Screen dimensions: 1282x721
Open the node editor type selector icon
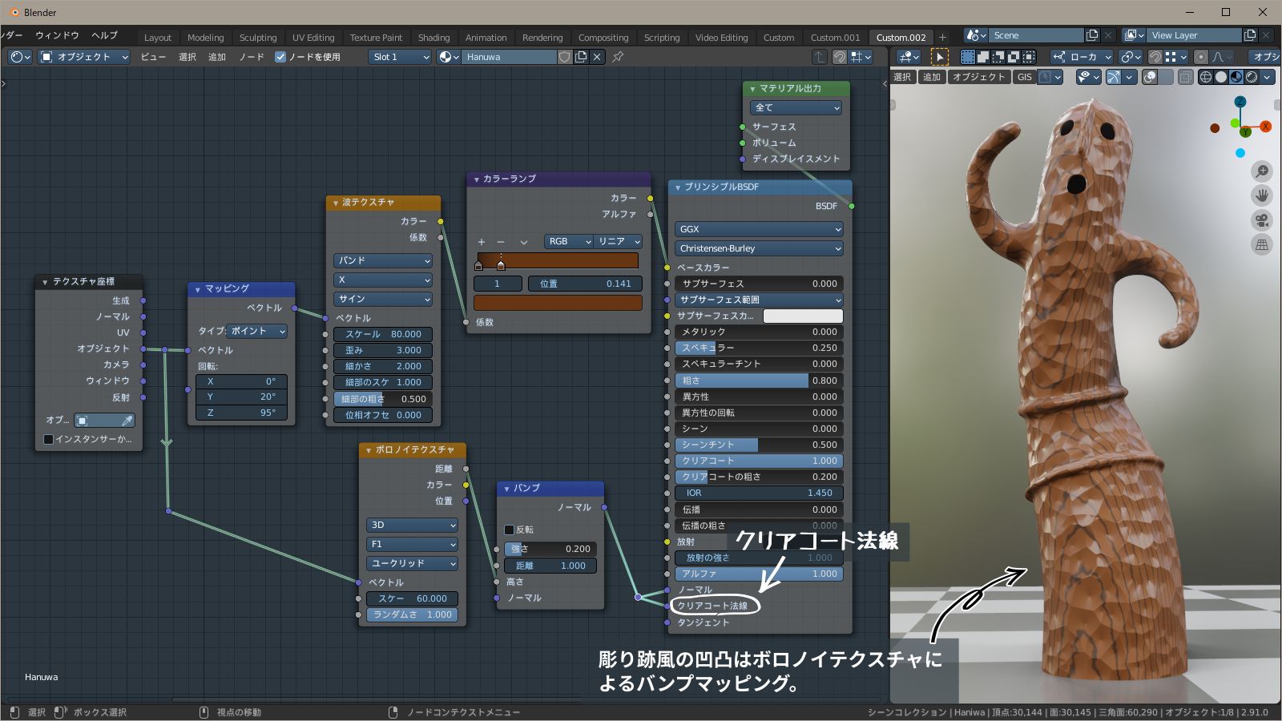click(x=21, y=57)
